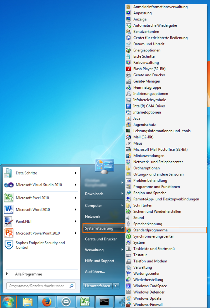Open Windows Explorer from the taskbar
The height and width of the screenshot is (308, 210).
pyautogui.click(x=28, y=302)
